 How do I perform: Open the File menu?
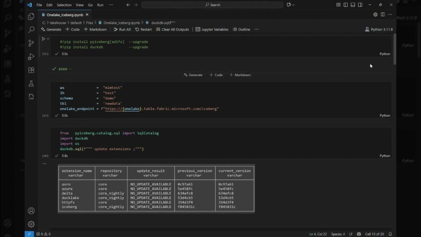pyautogui.click(x=39, y=5)
